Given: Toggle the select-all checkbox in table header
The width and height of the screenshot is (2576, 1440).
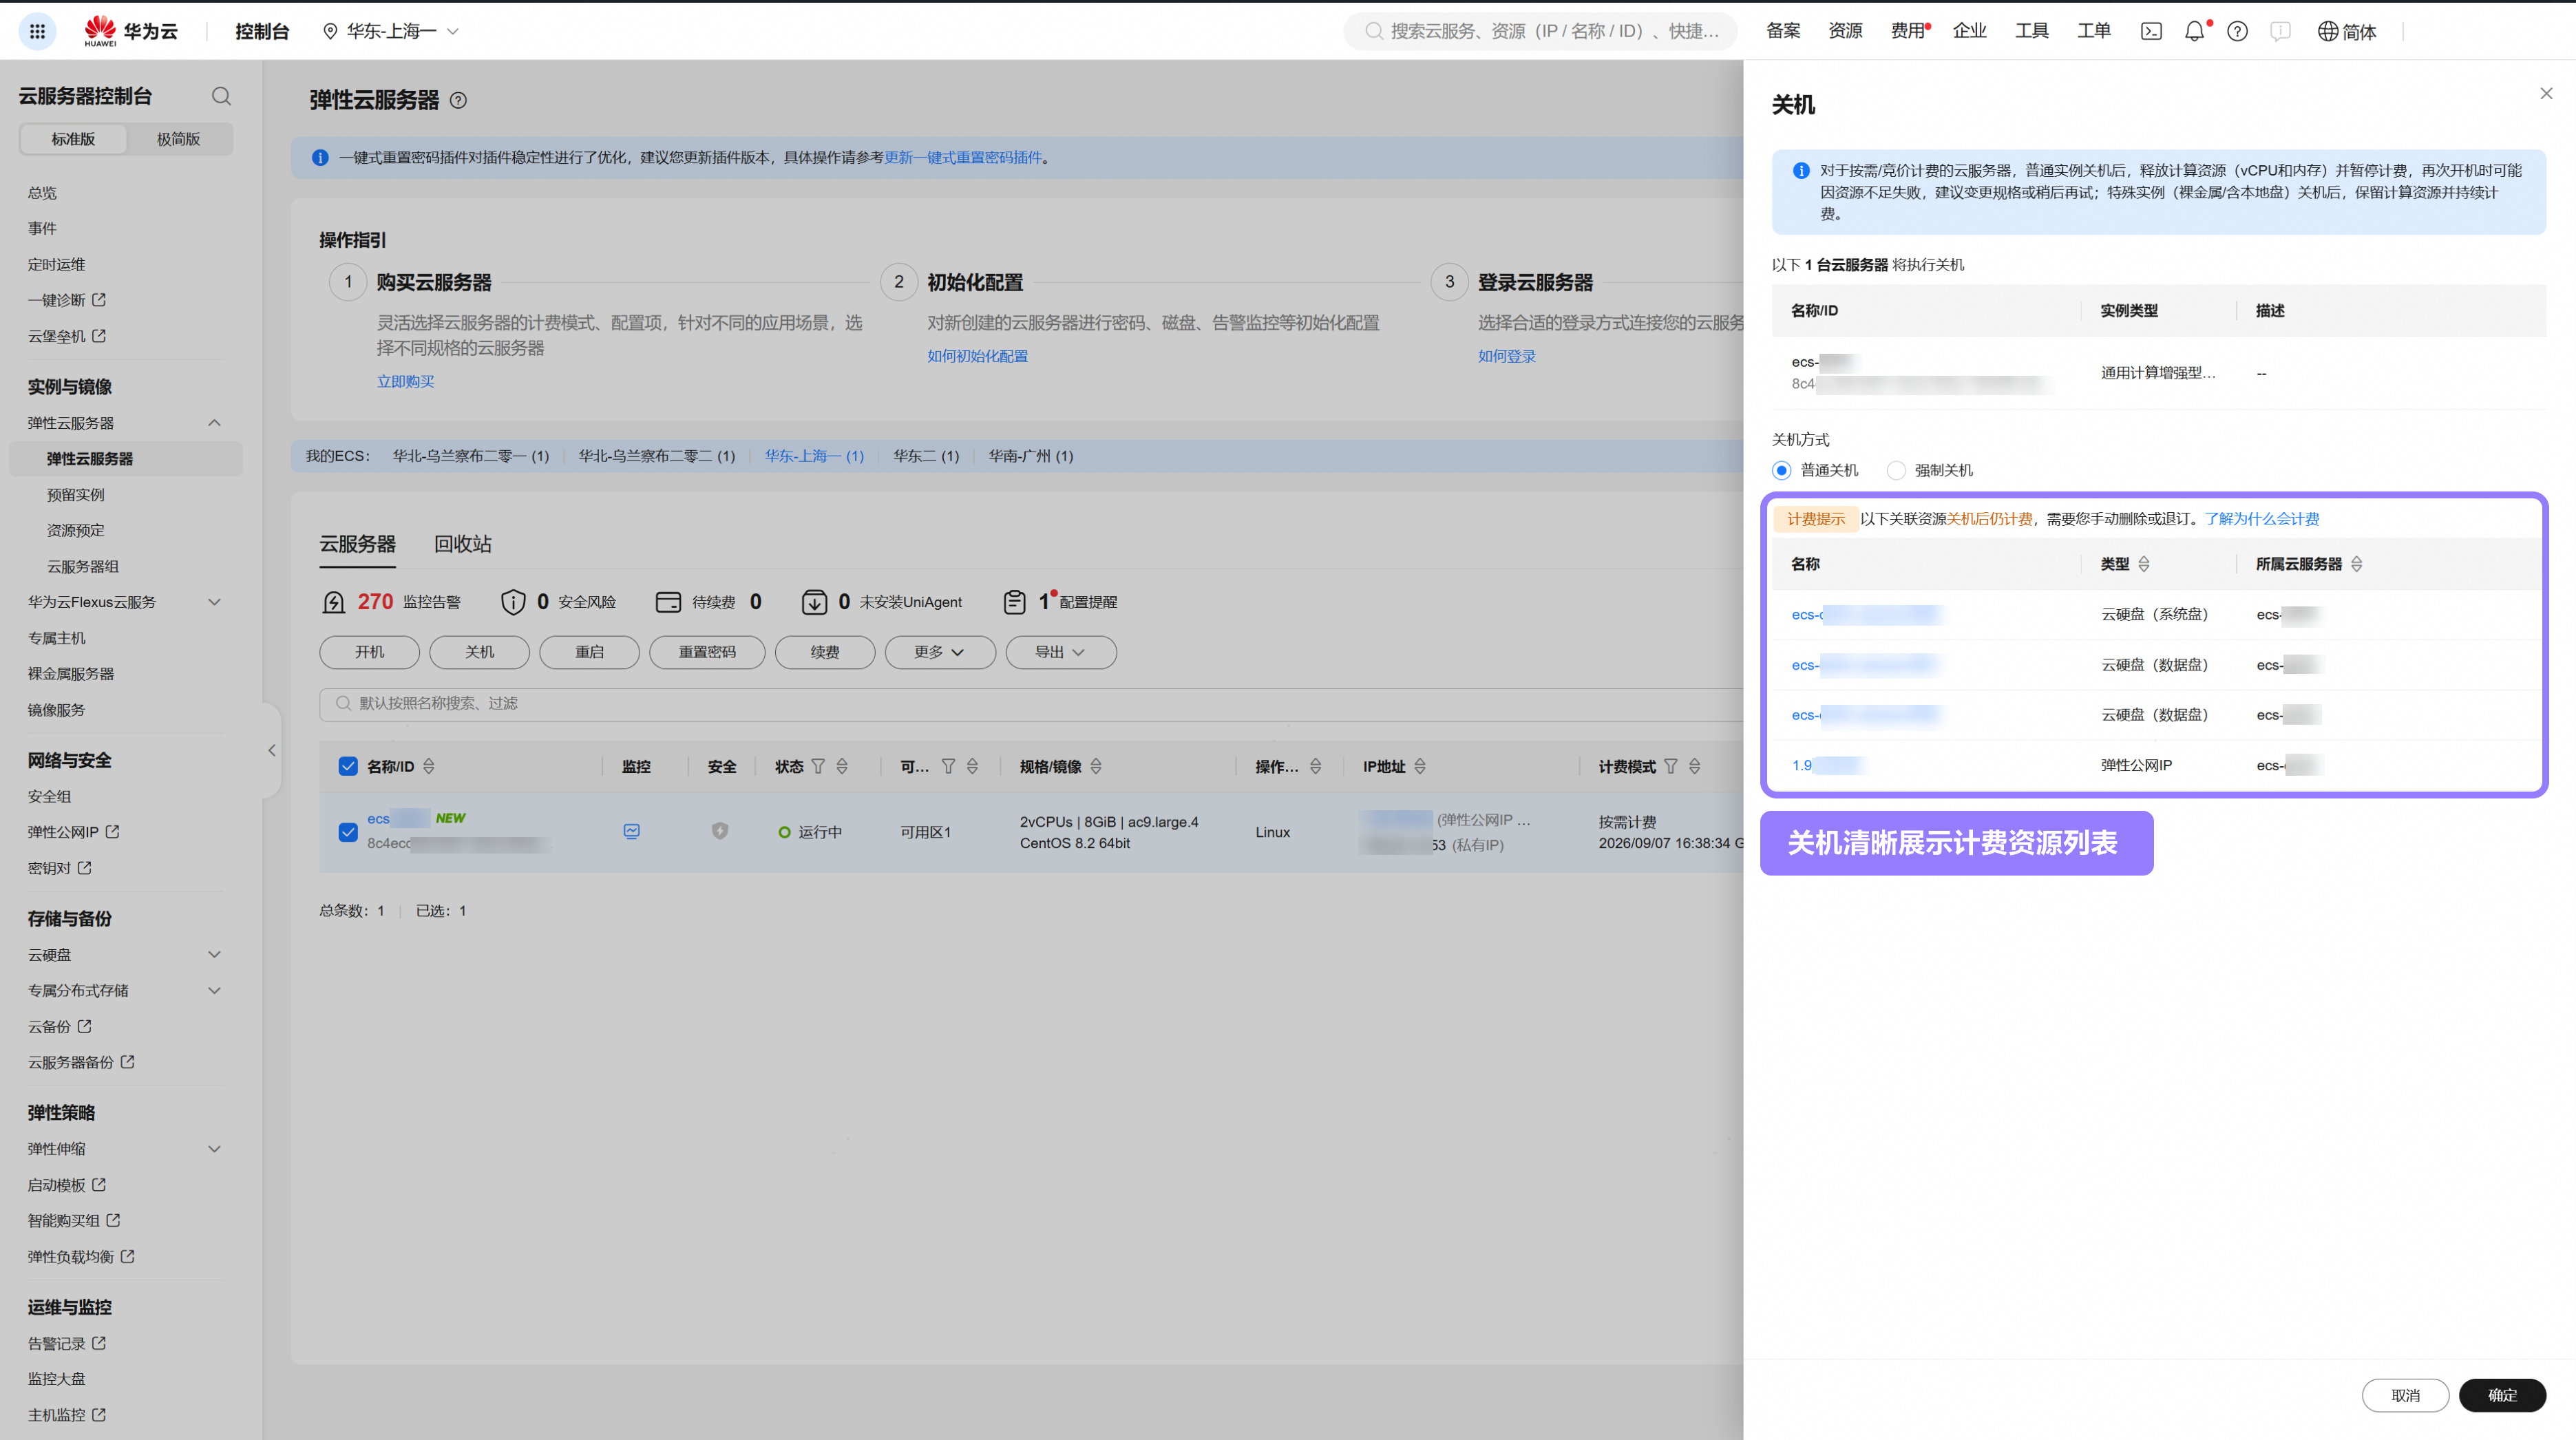Looking at the screenshot, I should [348, 766].
